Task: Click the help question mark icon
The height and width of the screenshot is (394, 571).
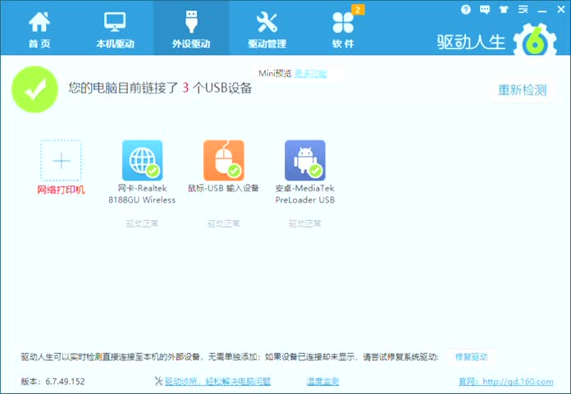Action: click(465, 10)
